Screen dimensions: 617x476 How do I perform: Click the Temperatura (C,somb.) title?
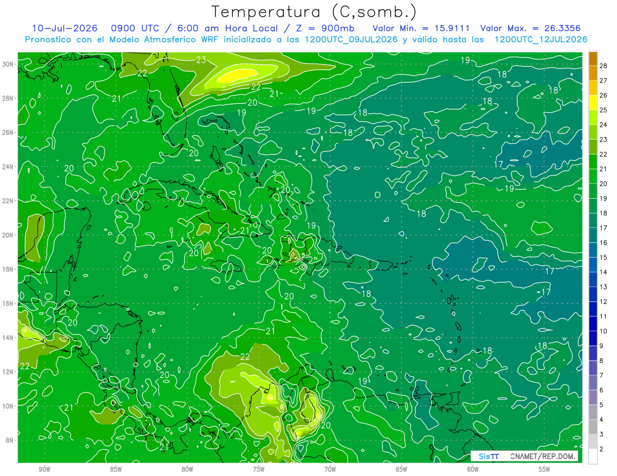pos(314,12)
